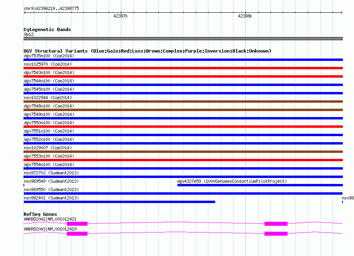The width and height of the screenshot is (354, 256).
Task: Click the blue bar under dgv7552n100
Action: 183,143
